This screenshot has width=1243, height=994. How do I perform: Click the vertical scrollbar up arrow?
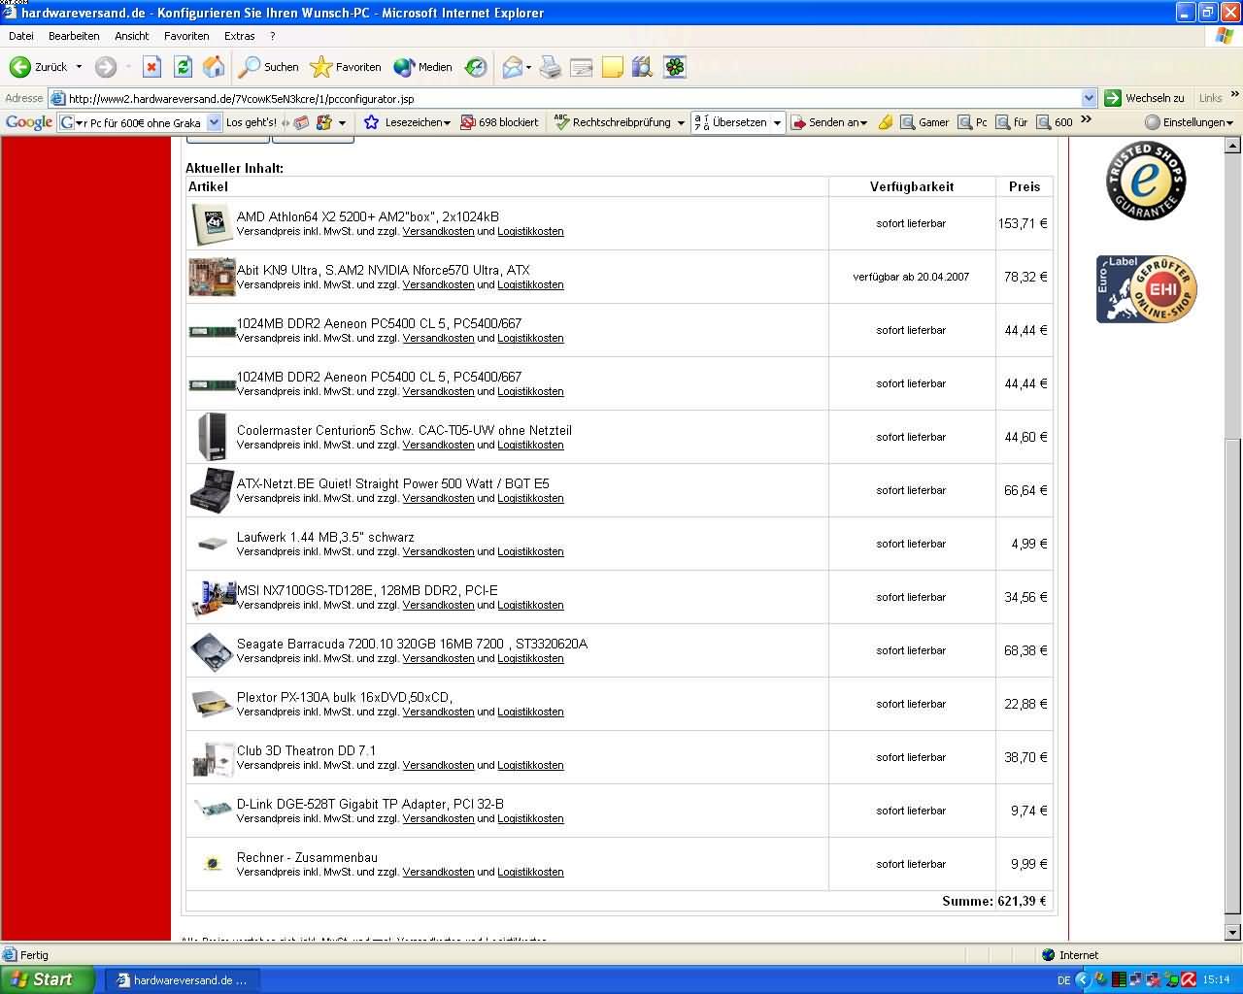[1232, 146]
